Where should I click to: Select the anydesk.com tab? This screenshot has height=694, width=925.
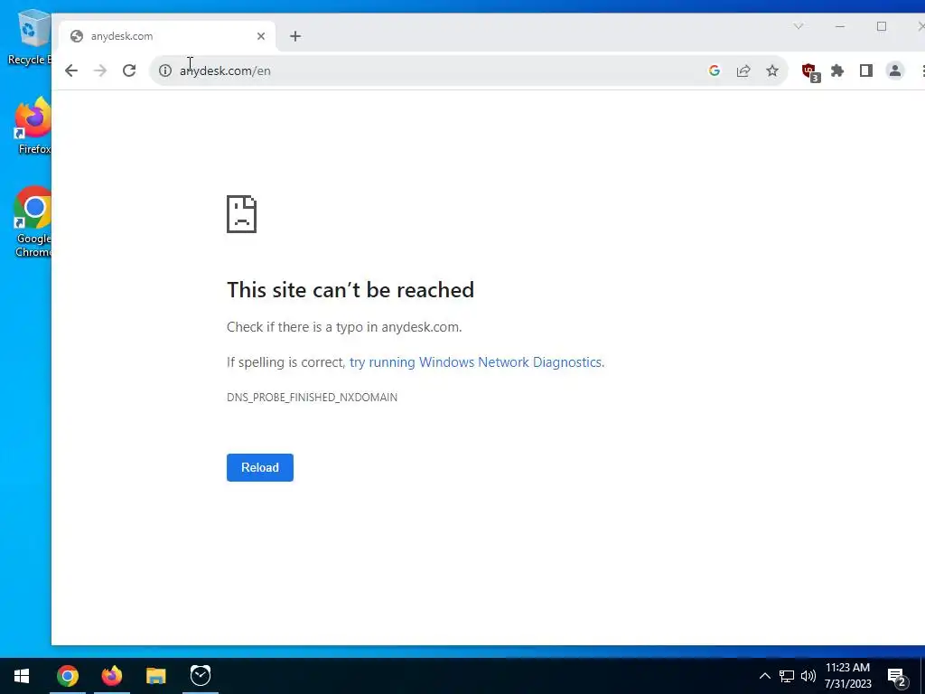click(x=167, y=36)
